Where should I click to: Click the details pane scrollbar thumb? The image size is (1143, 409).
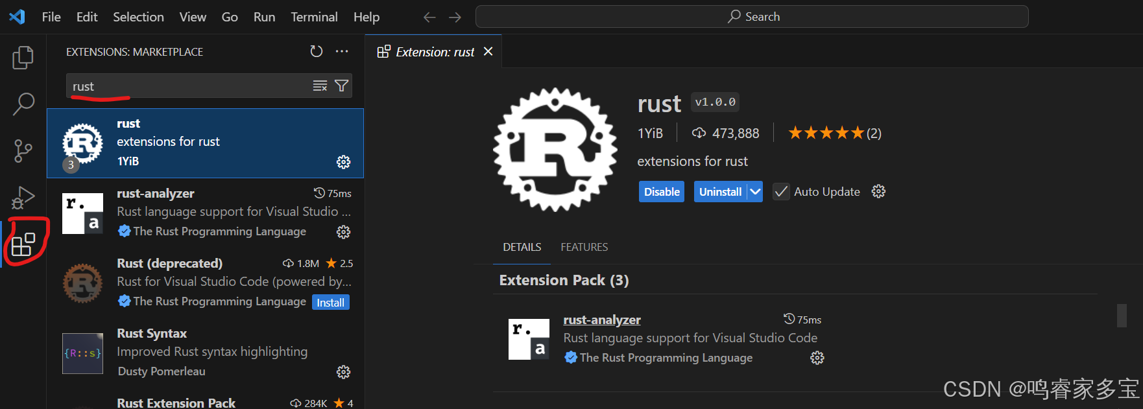point(1122,316)
